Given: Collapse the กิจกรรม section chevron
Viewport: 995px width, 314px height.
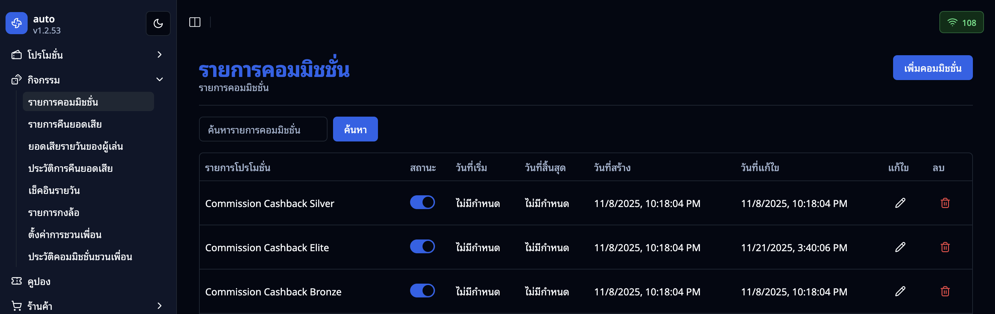Looking at the screenshot, I should (159, 79).
